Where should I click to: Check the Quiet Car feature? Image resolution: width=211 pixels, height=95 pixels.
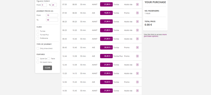(38, 58)
